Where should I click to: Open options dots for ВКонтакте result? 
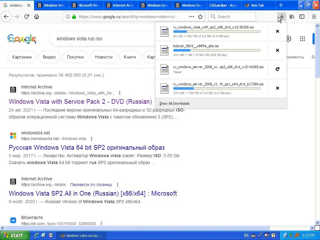coord(101,223)
